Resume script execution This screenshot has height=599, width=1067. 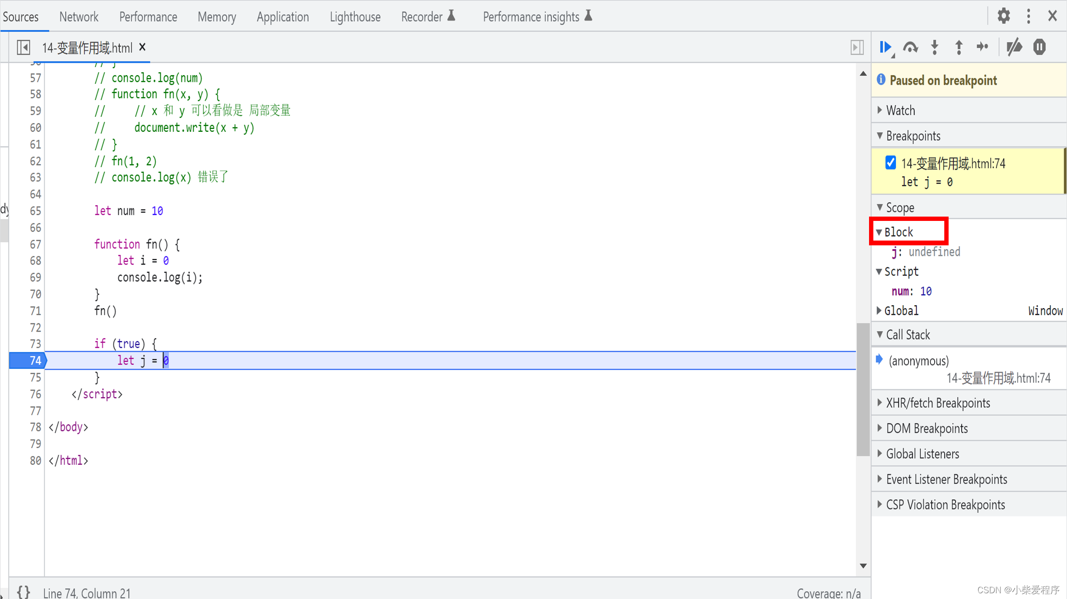885,47
